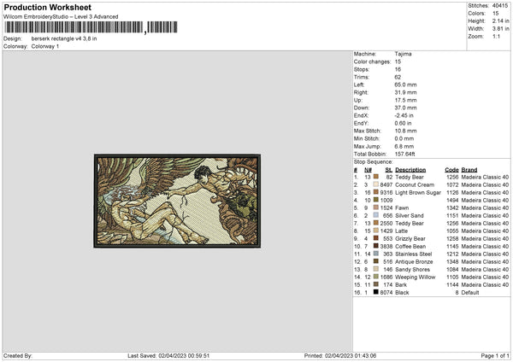513x362 pixels.
Task: Click Machine value Tajima
Action: pos(403,54)
